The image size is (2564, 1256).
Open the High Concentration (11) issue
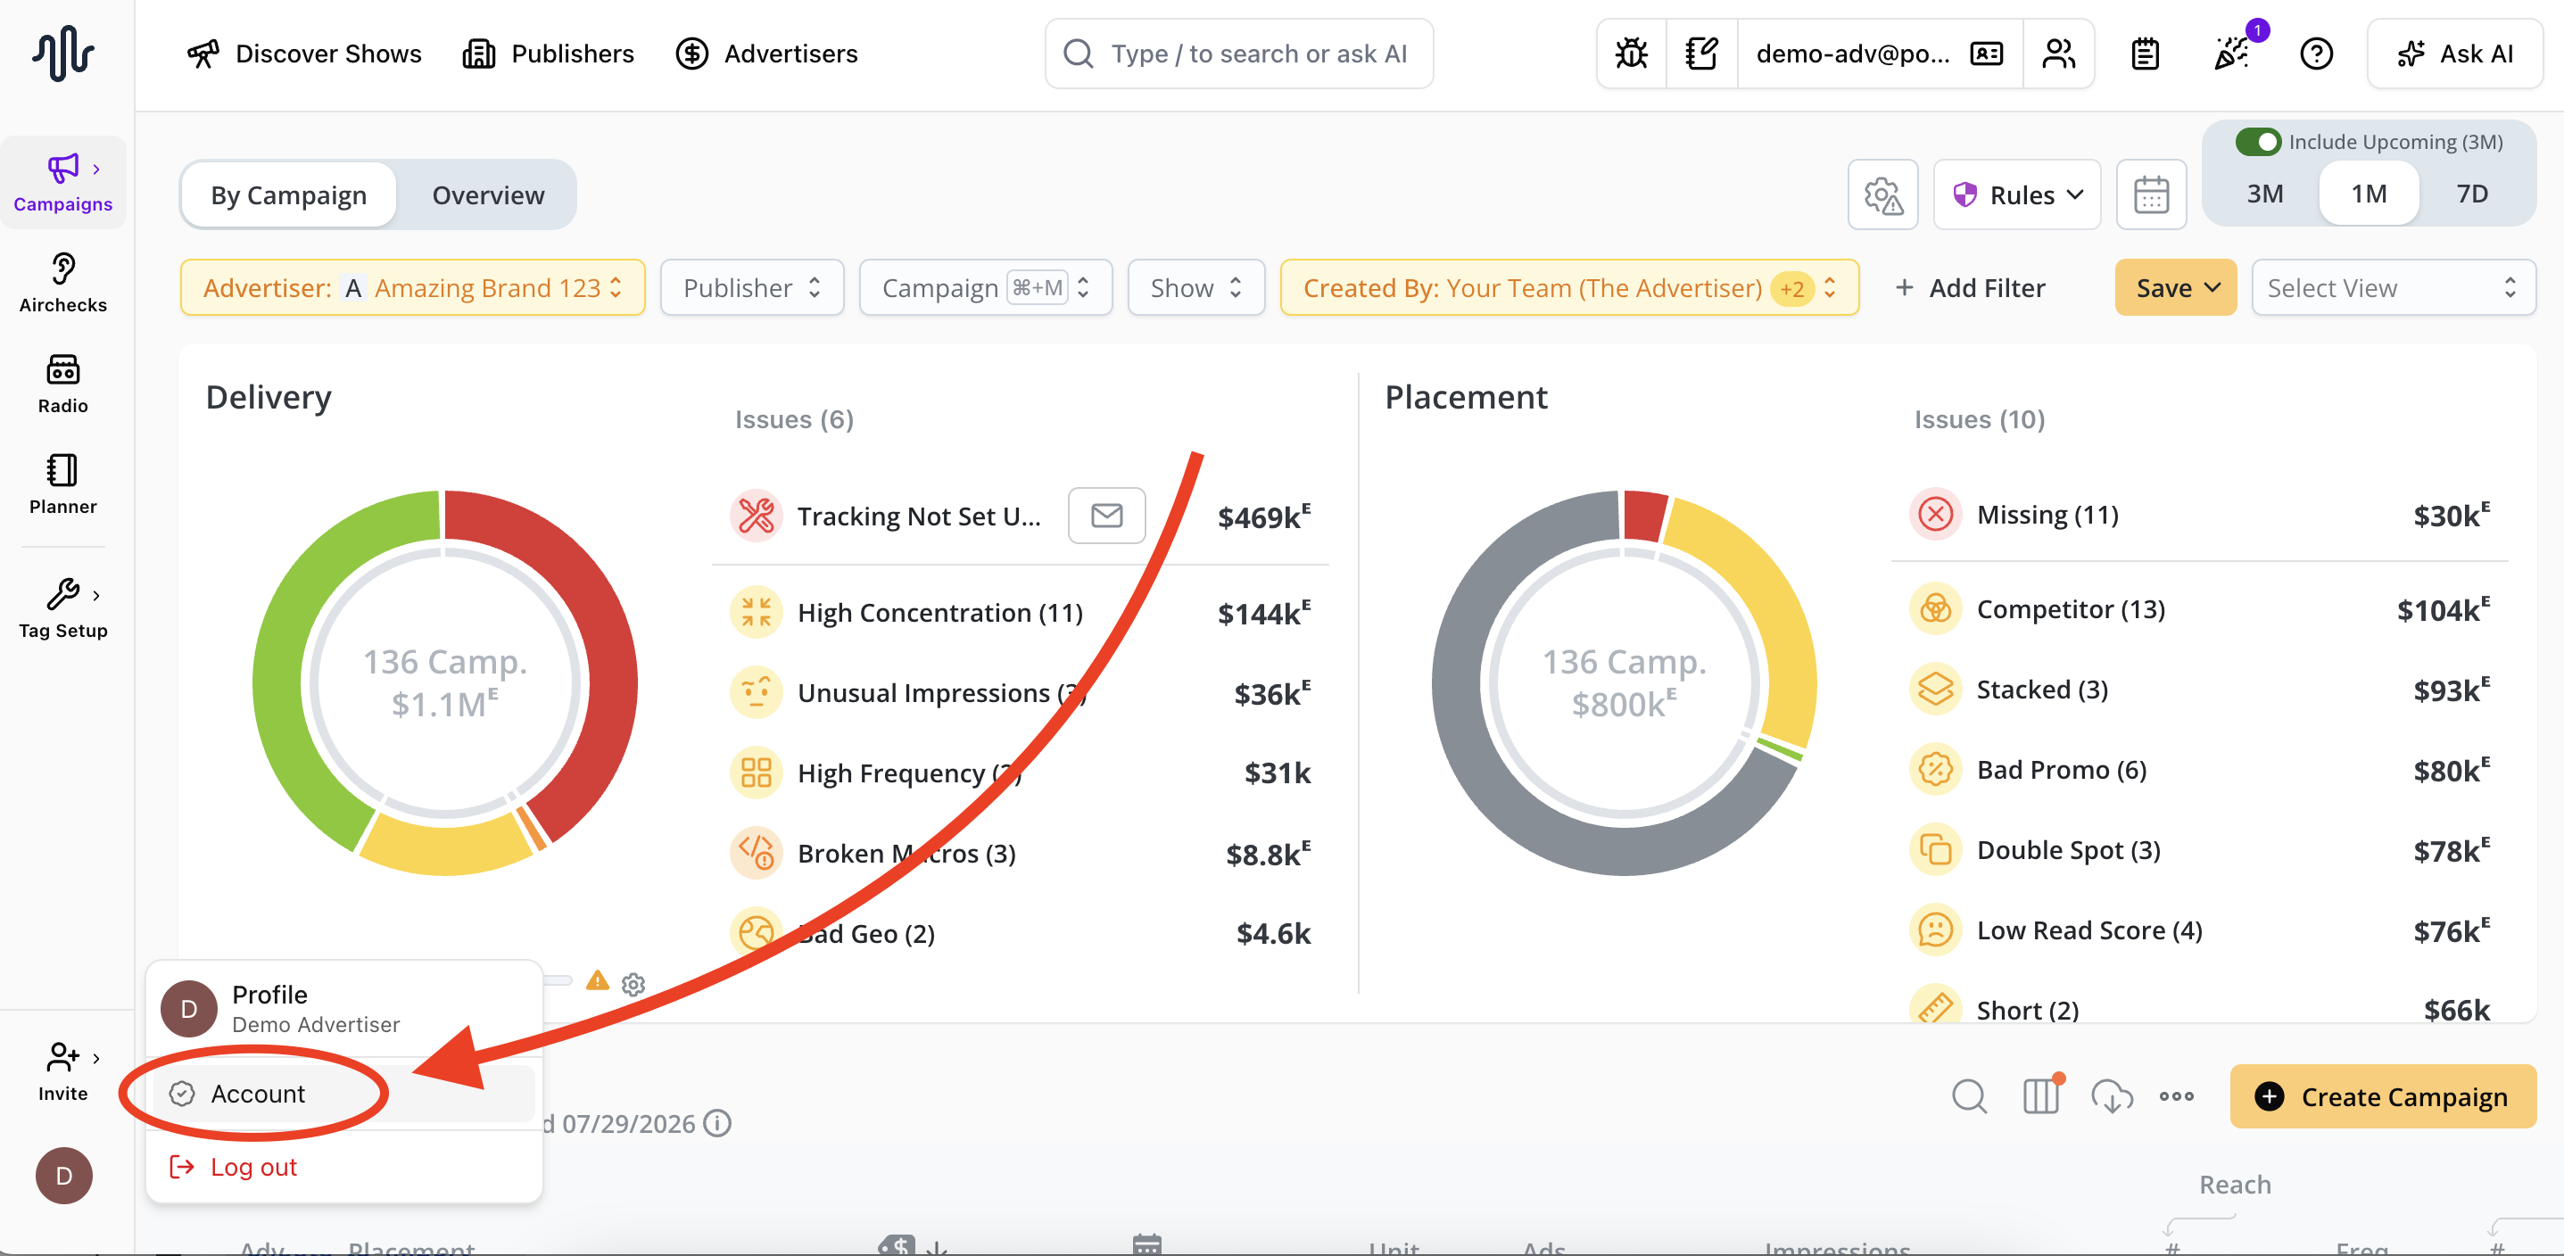(1021, 612)
